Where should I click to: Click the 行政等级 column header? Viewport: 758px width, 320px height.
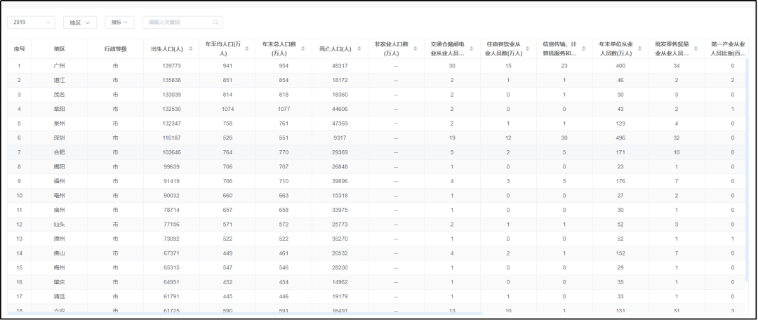116,48
